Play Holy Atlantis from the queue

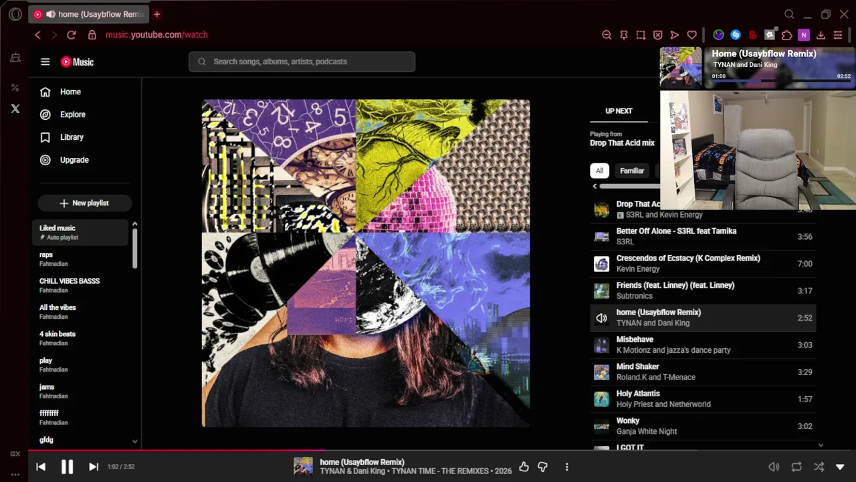point(703,399)
